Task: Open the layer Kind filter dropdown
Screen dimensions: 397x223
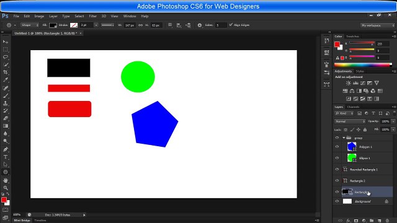Action: [x=344, y=113]
